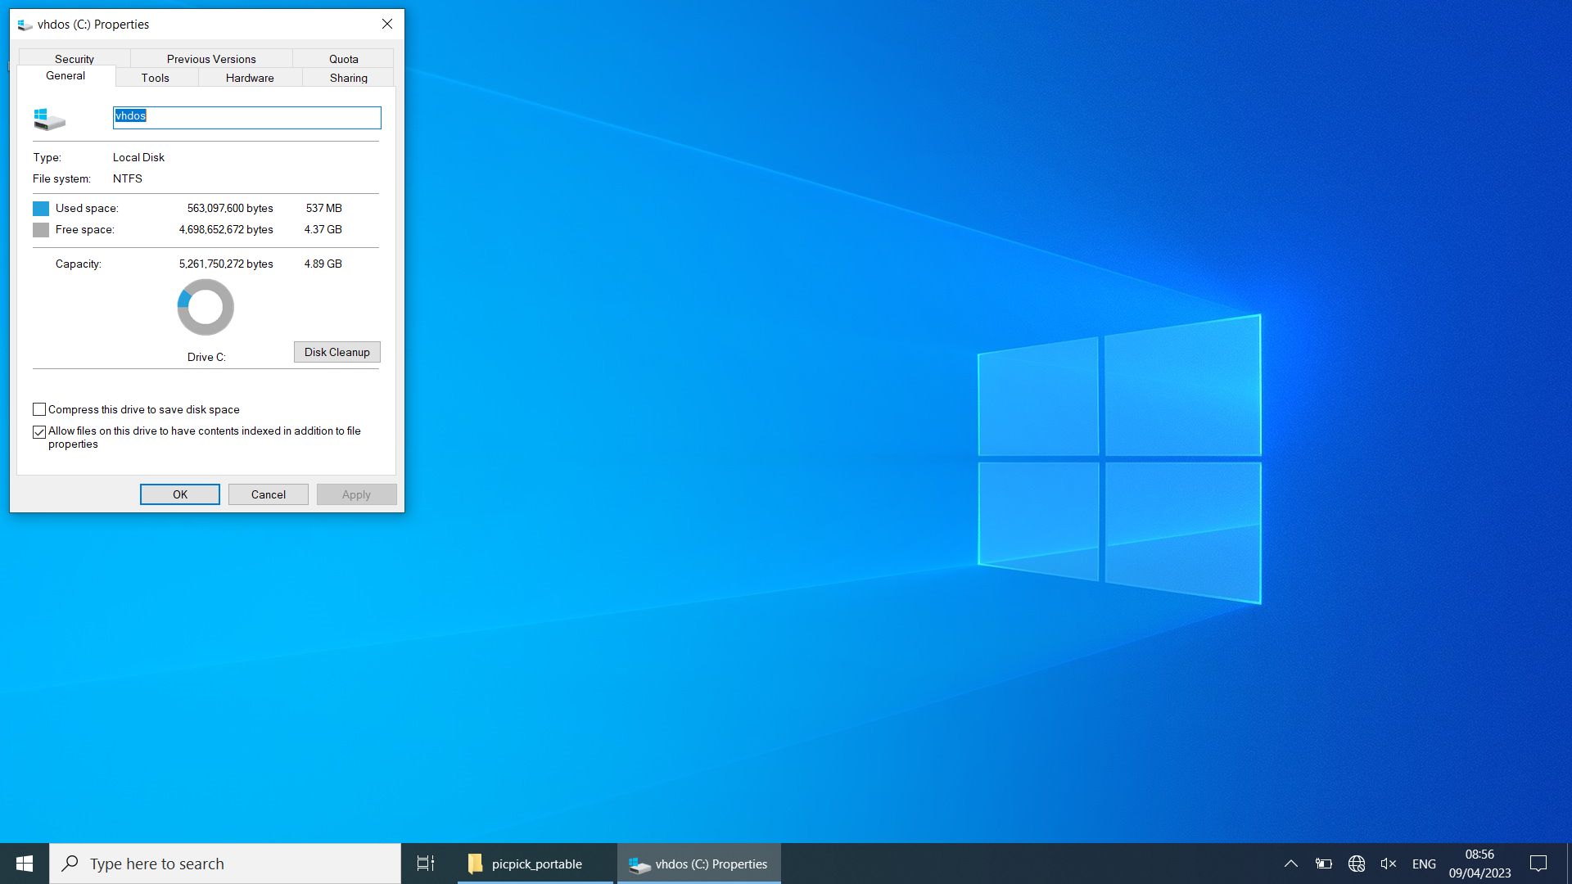Click the taskbar search box
Image resolution: width=1572 pixels, height=884 pixels.
click(225, 864)
